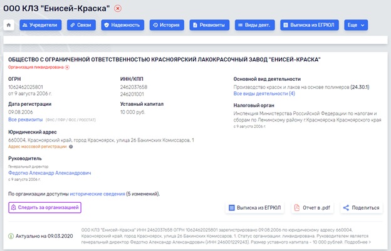Open the Виды деят. tab
Screen dimensions: 391x251
254,25
